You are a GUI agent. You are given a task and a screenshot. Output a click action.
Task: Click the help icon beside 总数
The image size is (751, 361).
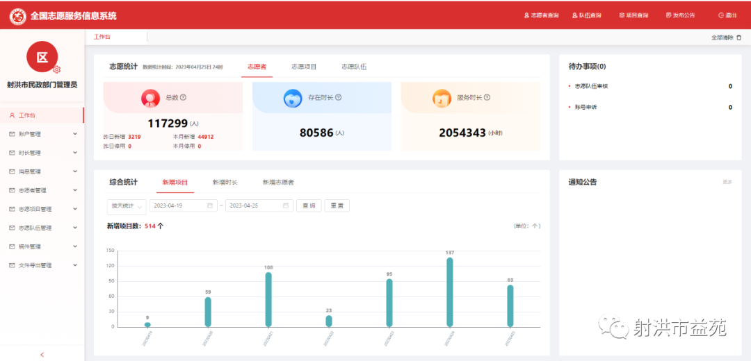pyautogui.click(x=184, y=98)
